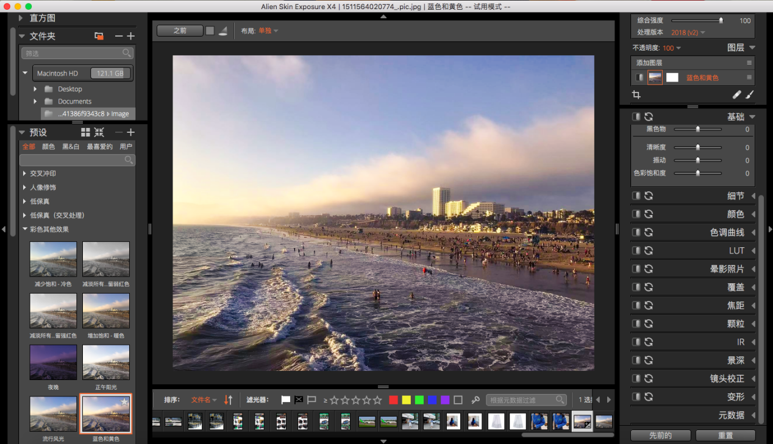This screenshot has height=444, width=773.
Task: Select the crop tool icon
Action: [x=636, y=95]
